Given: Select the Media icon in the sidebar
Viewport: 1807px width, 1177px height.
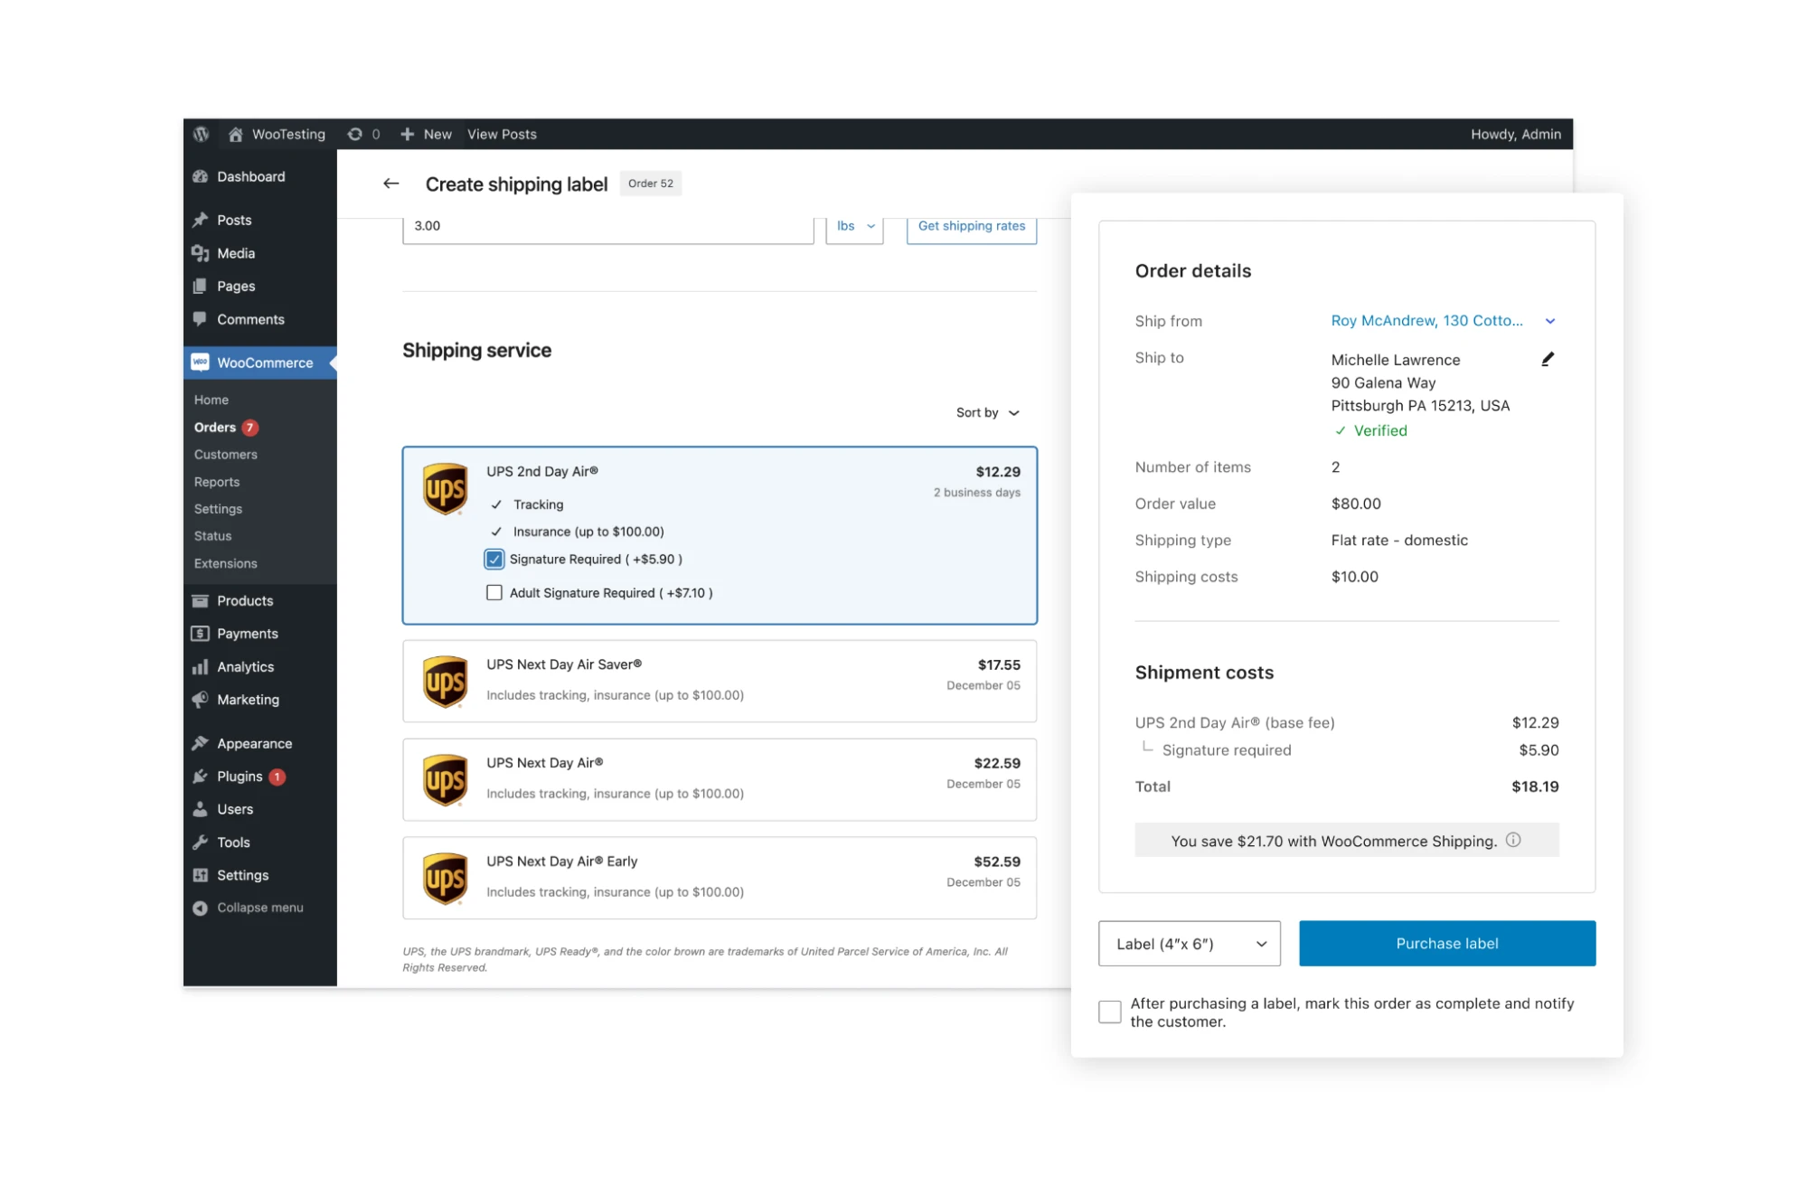Looking at the screenshot, I should click(201, 253).
